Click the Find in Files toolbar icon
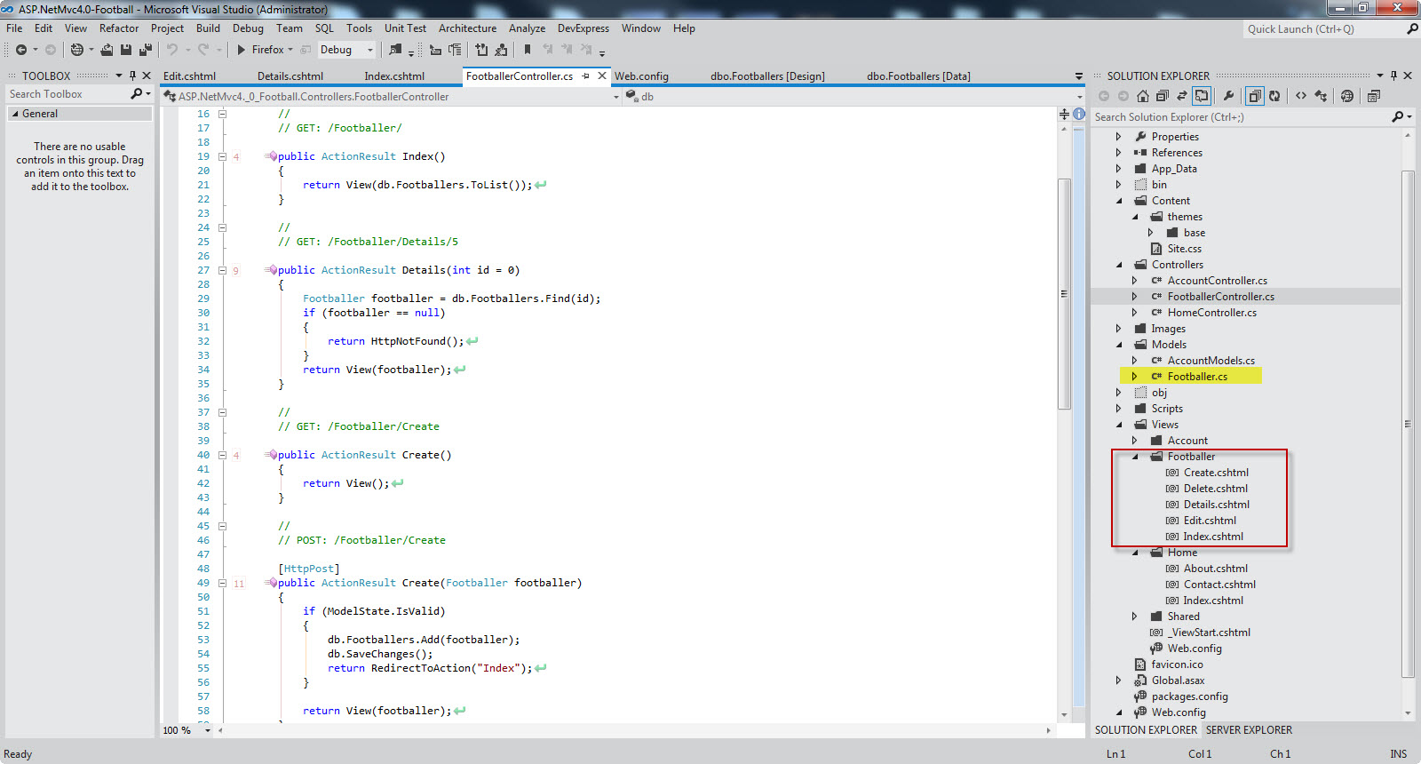The height and width of the screenshot is (764, 1421). pyautogui.click(x=395, y=50)
